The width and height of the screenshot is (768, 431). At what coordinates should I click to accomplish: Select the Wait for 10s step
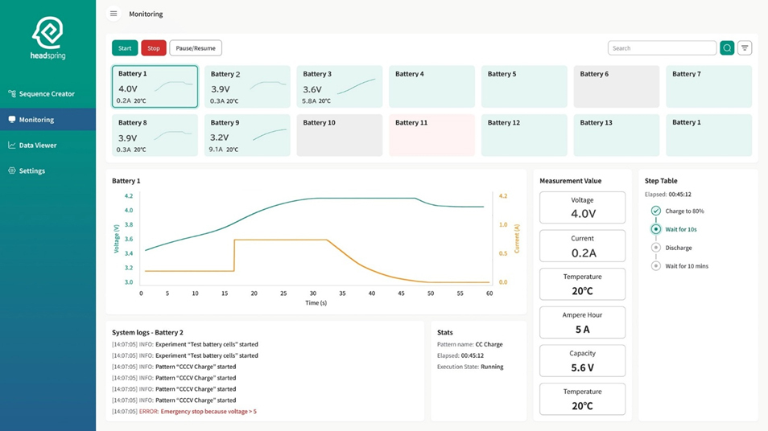(656, 229)
